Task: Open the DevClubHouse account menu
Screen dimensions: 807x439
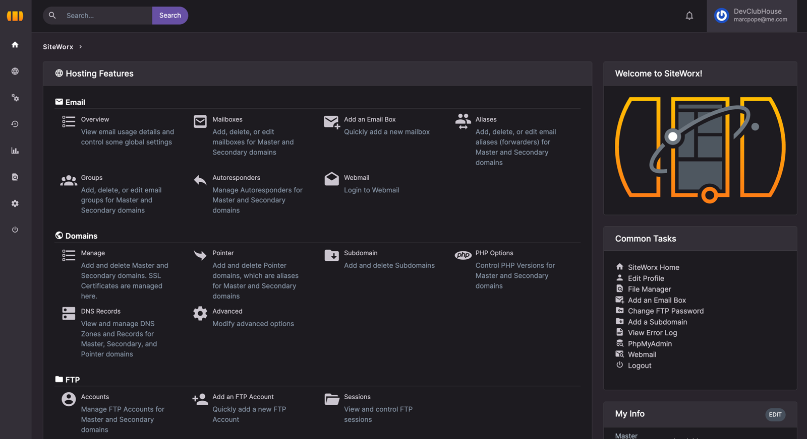Action: tap(752, 16)
